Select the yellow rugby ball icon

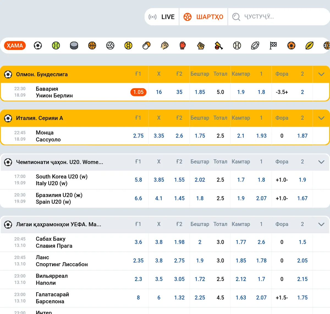pyautogui.click(x=309, y=45)
